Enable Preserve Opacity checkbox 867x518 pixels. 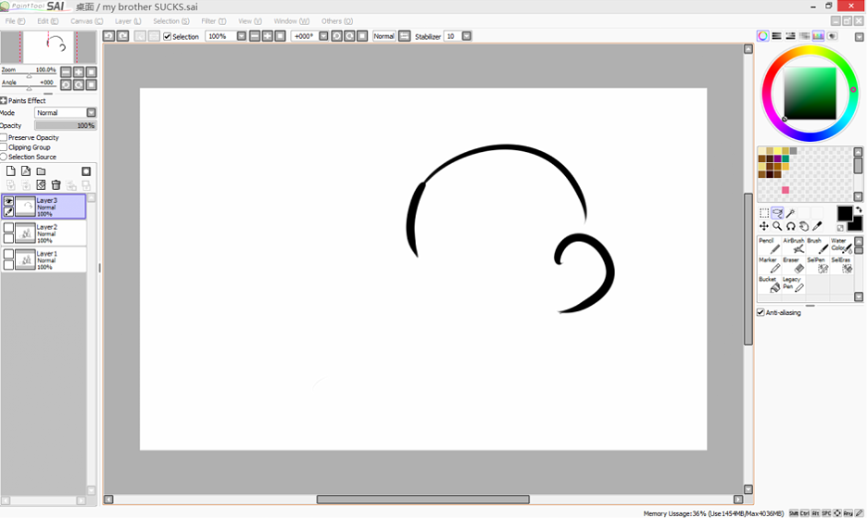(4, 137)
